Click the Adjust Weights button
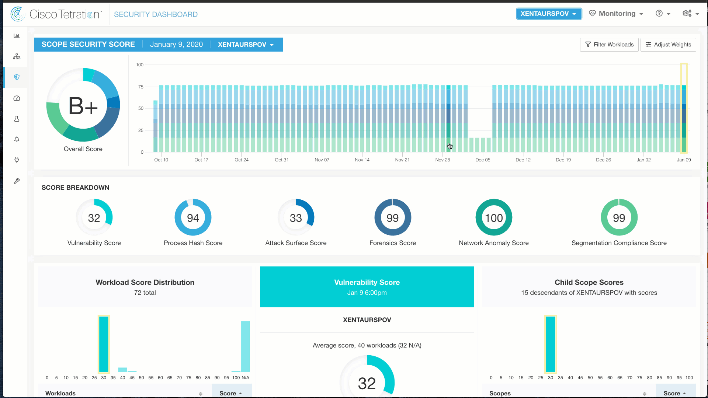This screenshot has width=708, height=398. (x=668, y=45)
